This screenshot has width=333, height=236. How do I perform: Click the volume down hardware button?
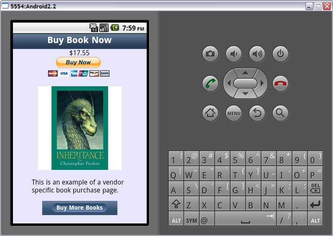click(x=234, y=54)
